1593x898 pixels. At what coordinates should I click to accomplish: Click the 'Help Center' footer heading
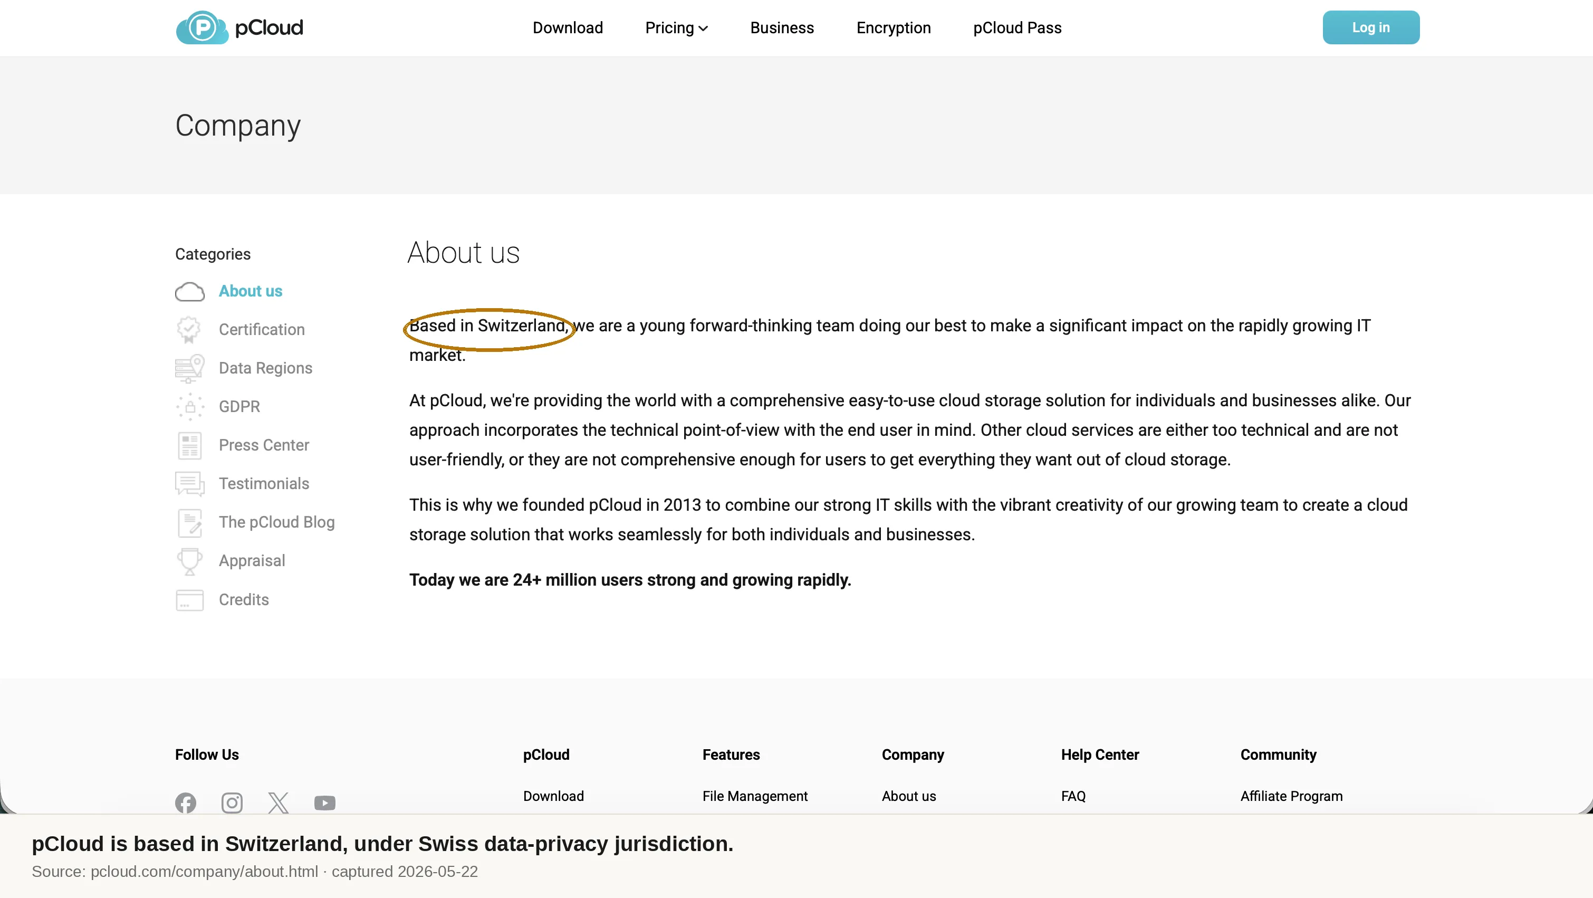(x=1099, y=754)
